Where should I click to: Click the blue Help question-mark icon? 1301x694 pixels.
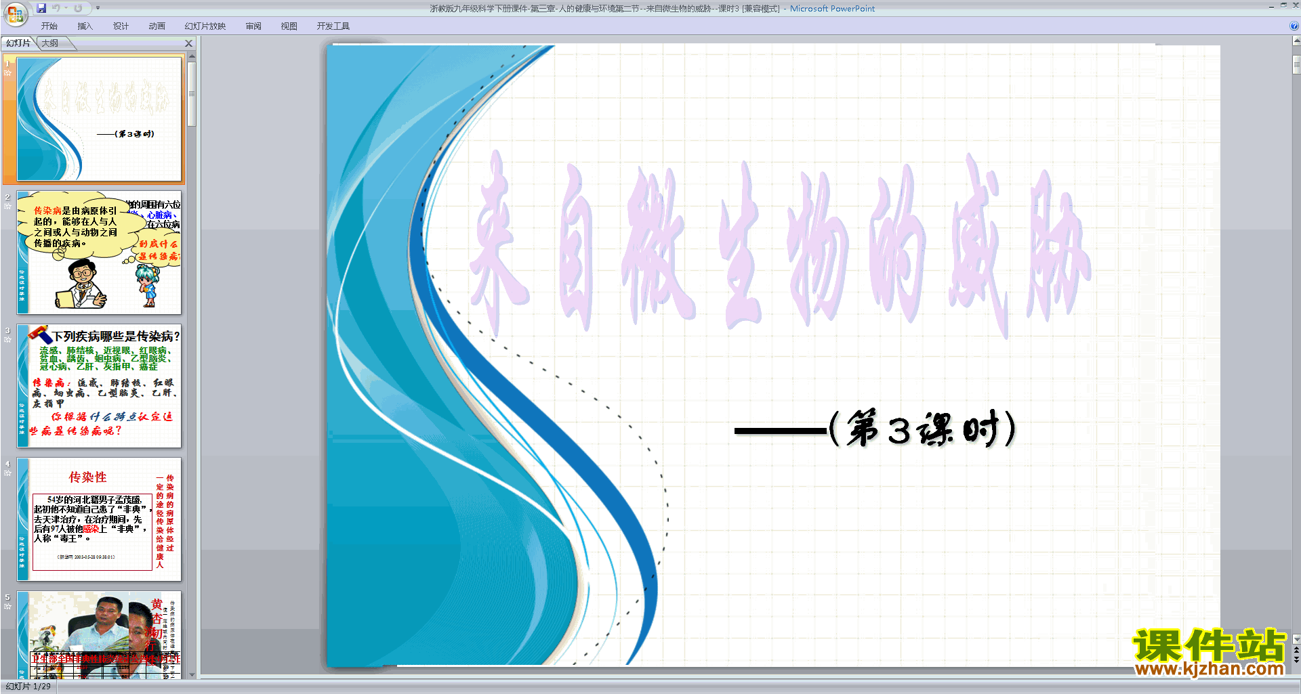click(1294, 26)
